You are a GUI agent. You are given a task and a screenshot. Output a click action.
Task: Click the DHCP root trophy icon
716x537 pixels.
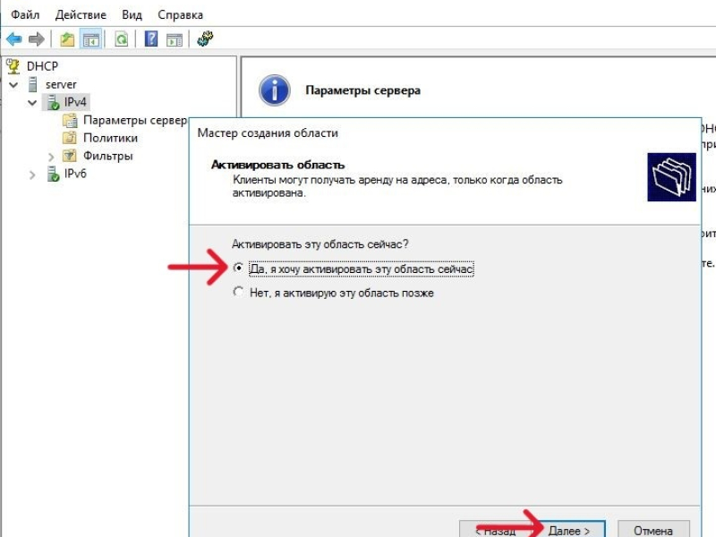point(13,66)
